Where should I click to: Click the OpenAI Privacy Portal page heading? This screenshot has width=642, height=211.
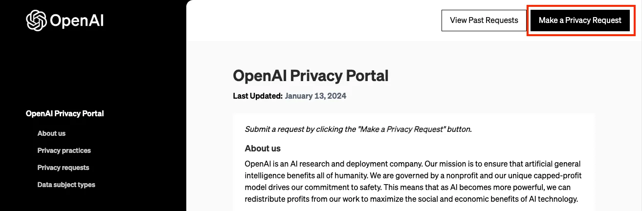(310, 76)
